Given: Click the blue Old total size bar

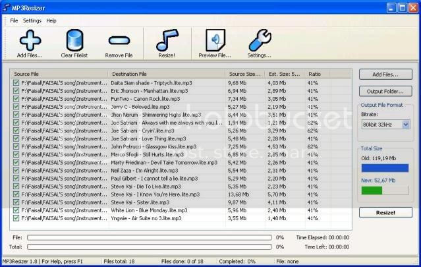Looking at the screenshot, I should (385, 168).
